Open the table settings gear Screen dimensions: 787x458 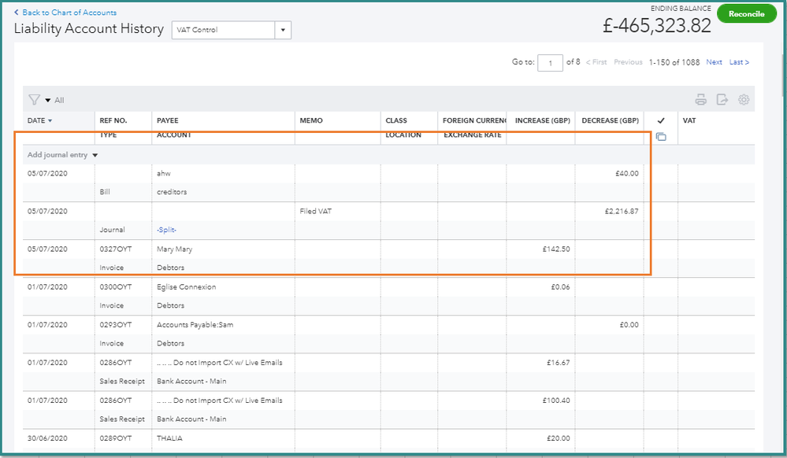pyautogui.click(x=744, y=100)
